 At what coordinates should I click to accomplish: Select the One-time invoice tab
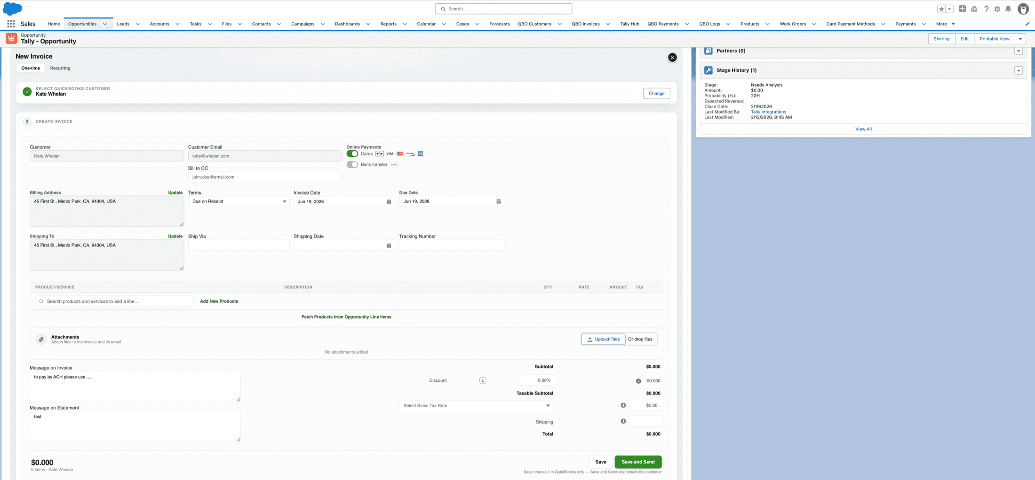pos(31,68)
